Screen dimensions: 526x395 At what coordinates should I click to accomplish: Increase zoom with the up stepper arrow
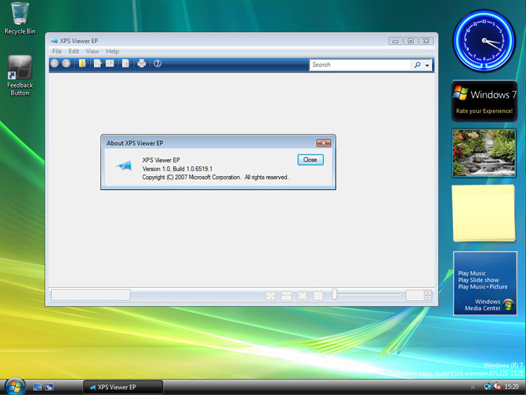(428, 293)
